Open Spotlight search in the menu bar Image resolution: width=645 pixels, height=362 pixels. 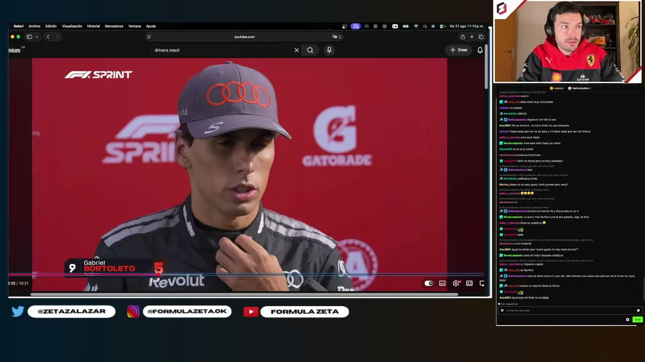coord(425,26)
